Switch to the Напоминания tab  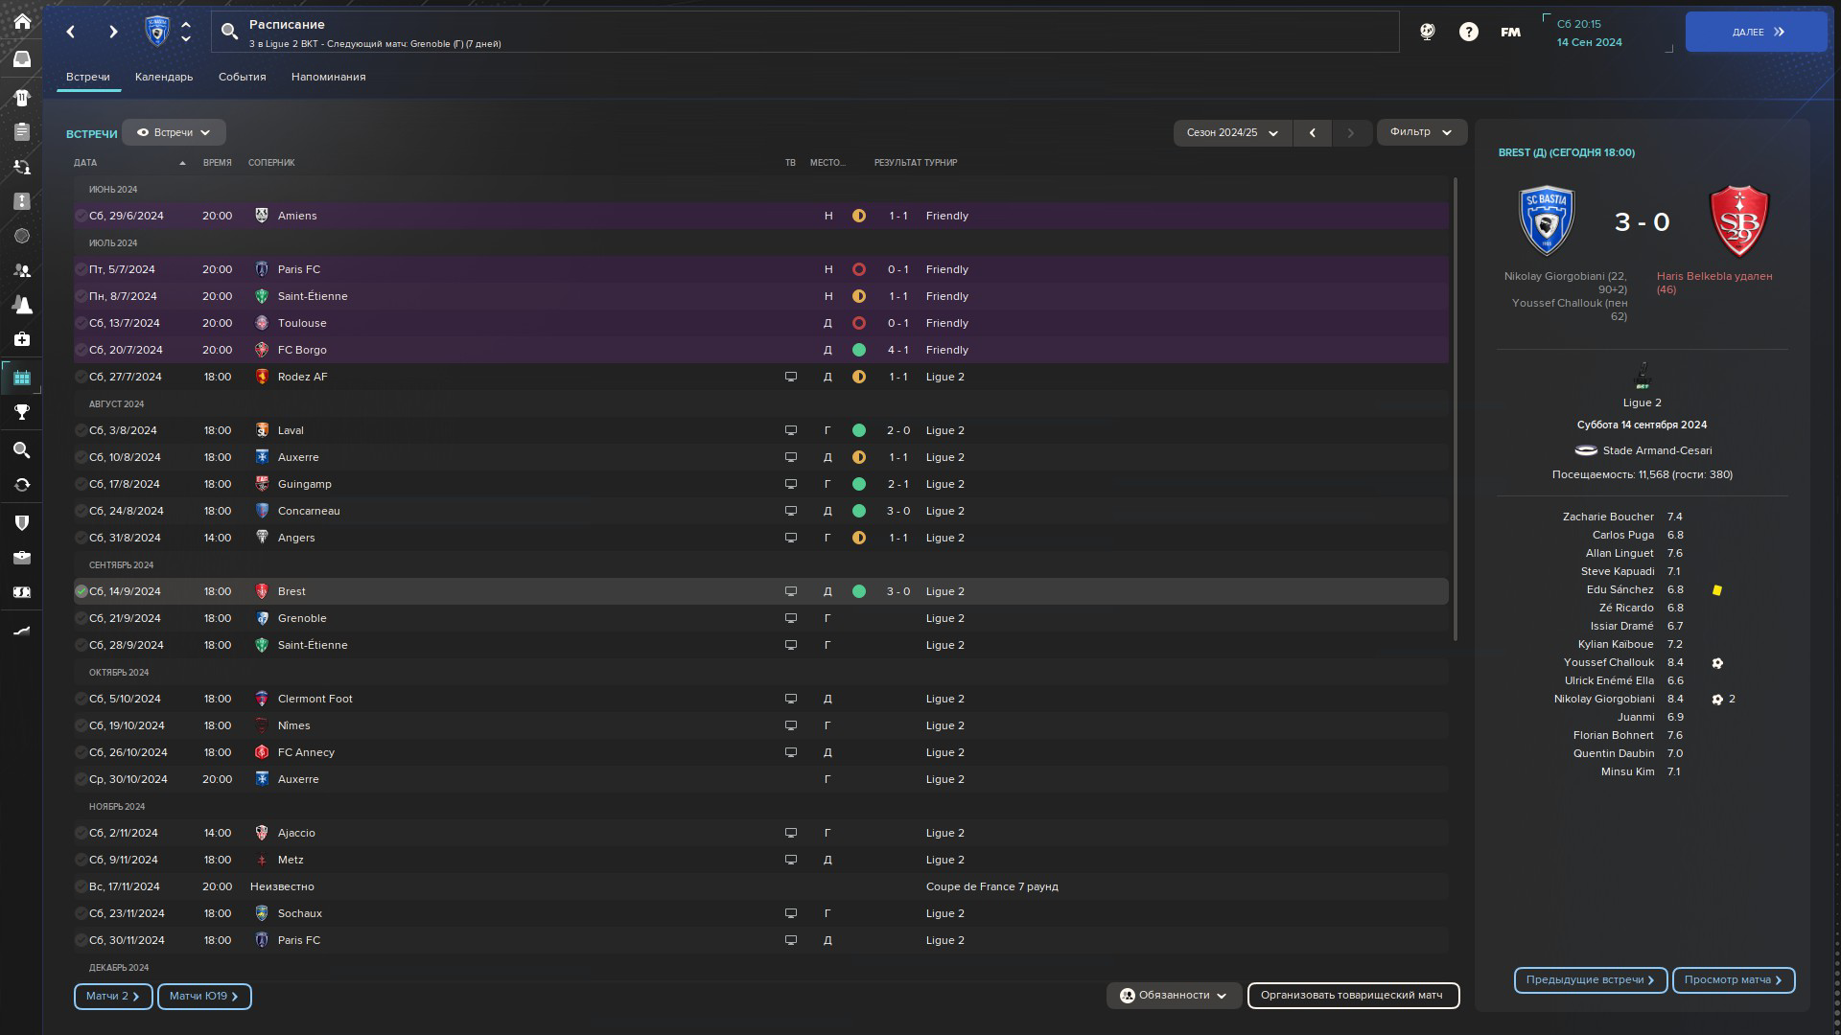tap(328, 77)
